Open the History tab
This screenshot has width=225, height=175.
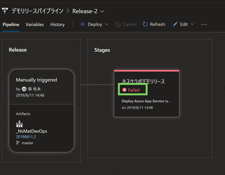click(x=57, y=25)
